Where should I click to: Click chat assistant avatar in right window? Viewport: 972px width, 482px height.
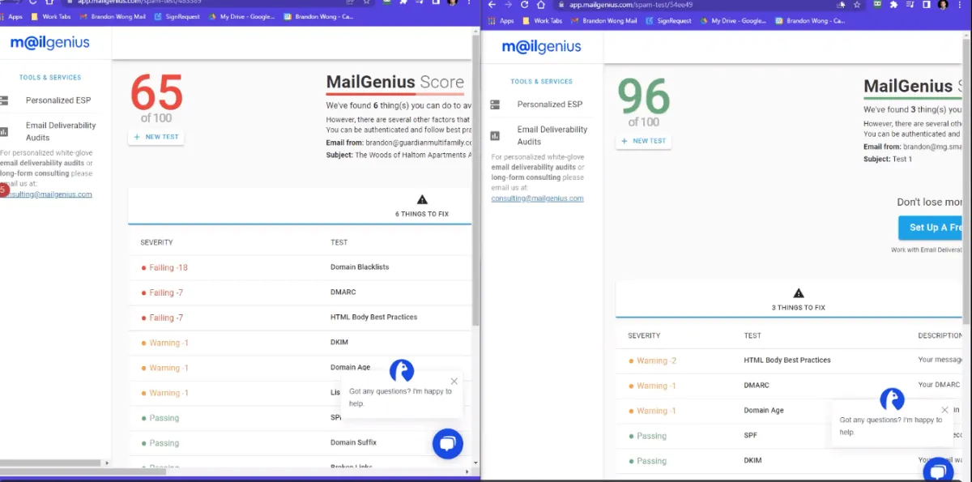[x=893, y=399]
